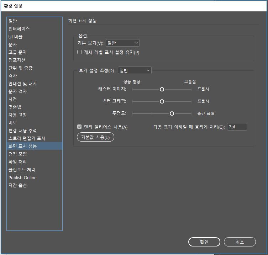Click the 고품질 label above the sliders

pyautogui.click(x=190, y=82)
